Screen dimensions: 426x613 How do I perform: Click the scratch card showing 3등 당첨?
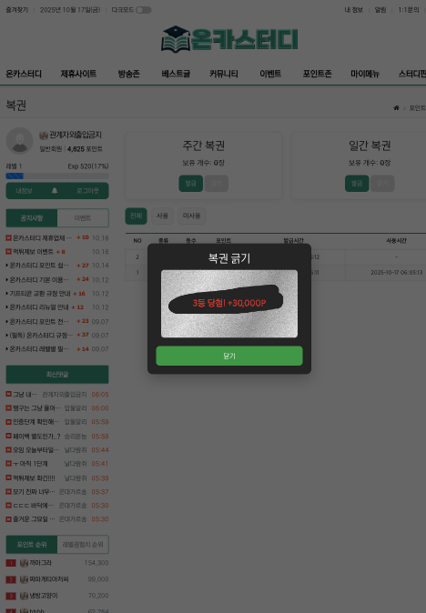pyautogui.click(x=229, y=304)
